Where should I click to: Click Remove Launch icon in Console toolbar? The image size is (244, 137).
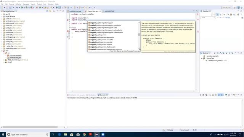pos(203,95)
